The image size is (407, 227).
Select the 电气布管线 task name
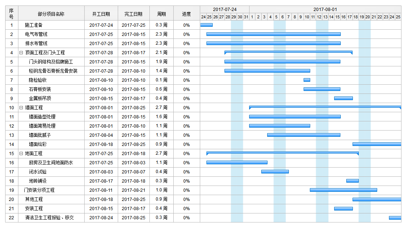coord(36,34)
